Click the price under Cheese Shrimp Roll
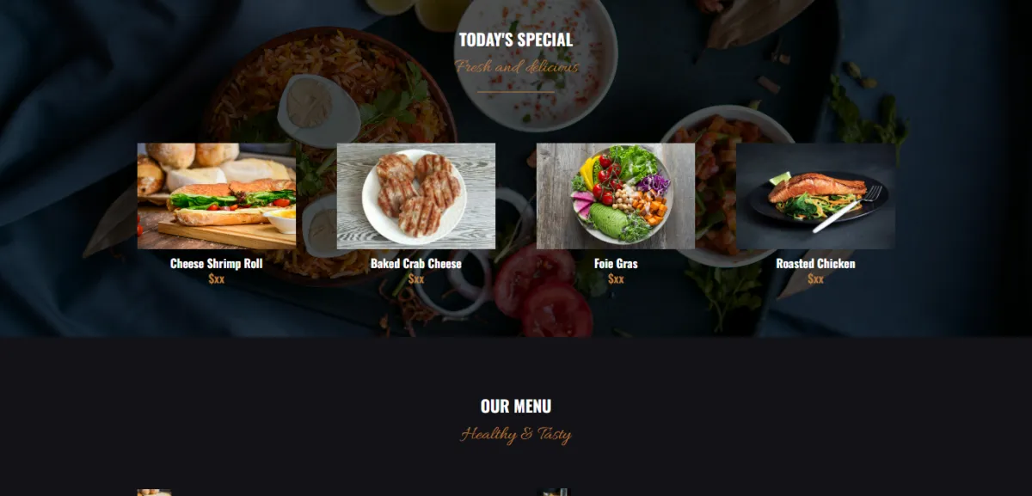The height and width of the screenshot is (496, 1032). (x=217, y=279)
